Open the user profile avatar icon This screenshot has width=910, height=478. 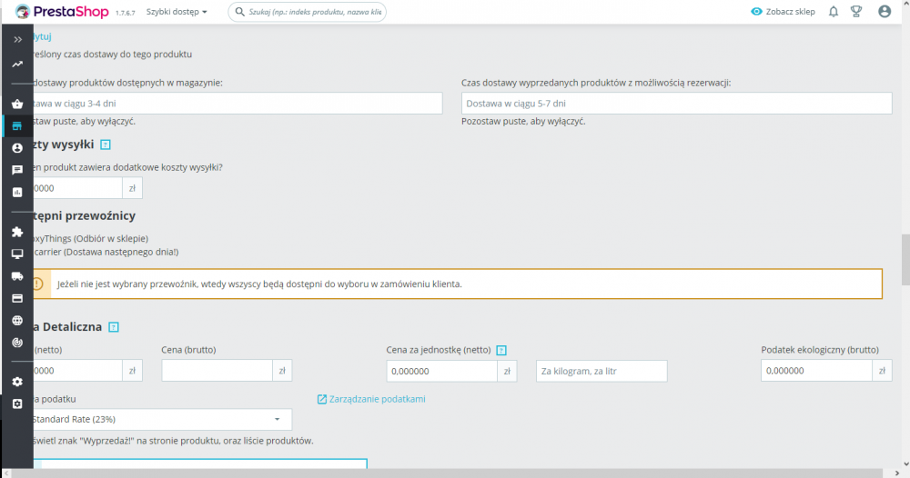pos(885,12)
